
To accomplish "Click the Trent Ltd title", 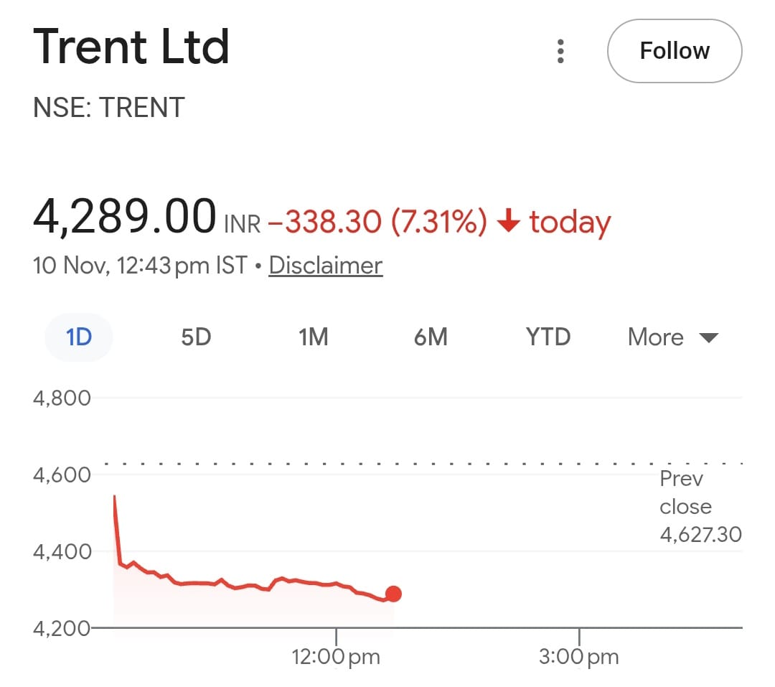I will click(x=131, y=47).
